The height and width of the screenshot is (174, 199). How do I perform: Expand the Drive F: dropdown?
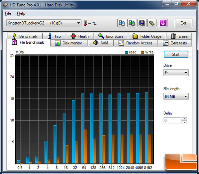(176, 73)
